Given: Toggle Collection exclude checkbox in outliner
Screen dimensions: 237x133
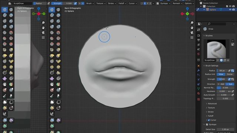Looking at the screenshot, I should click(227, 6).
